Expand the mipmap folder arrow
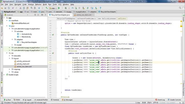This screenshot has width=185, height=104. pyautogui.click(x=10, y=69)
